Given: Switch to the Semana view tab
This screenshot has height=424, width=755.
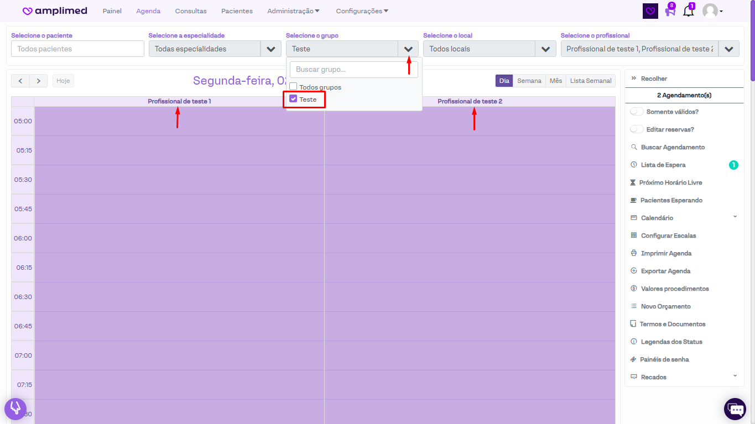Looking at the screenshot, I should [x=529, y=81].
